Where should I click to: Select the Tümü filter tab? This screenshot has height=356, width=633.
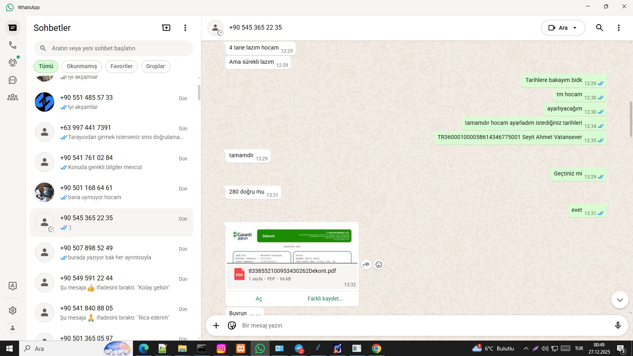pos(46,66)
